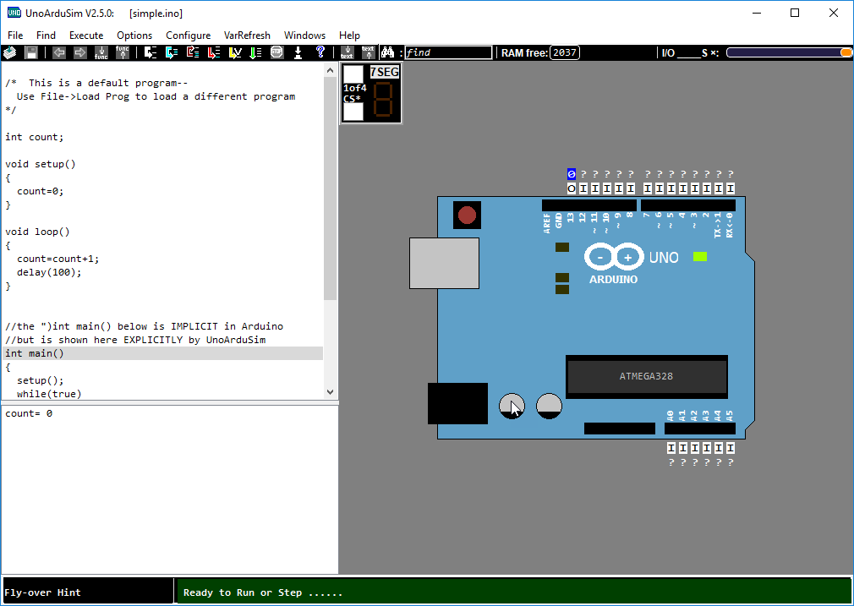Click the dark red Step Out icon
This screenshot has width=854, height=606.
(193, 52)
